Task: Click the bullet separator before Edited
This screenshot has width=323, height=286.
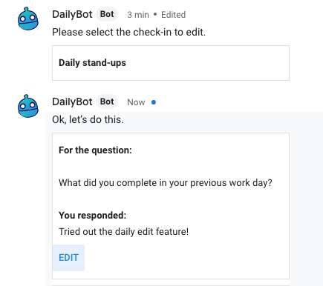Action: click(x=155, y=14)
